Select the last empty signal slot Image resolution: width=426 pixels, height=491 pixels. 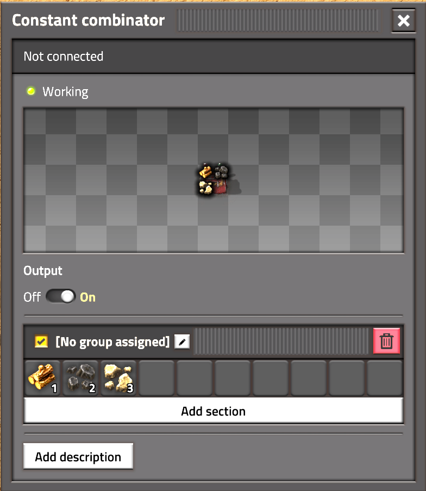coord(385,378)
